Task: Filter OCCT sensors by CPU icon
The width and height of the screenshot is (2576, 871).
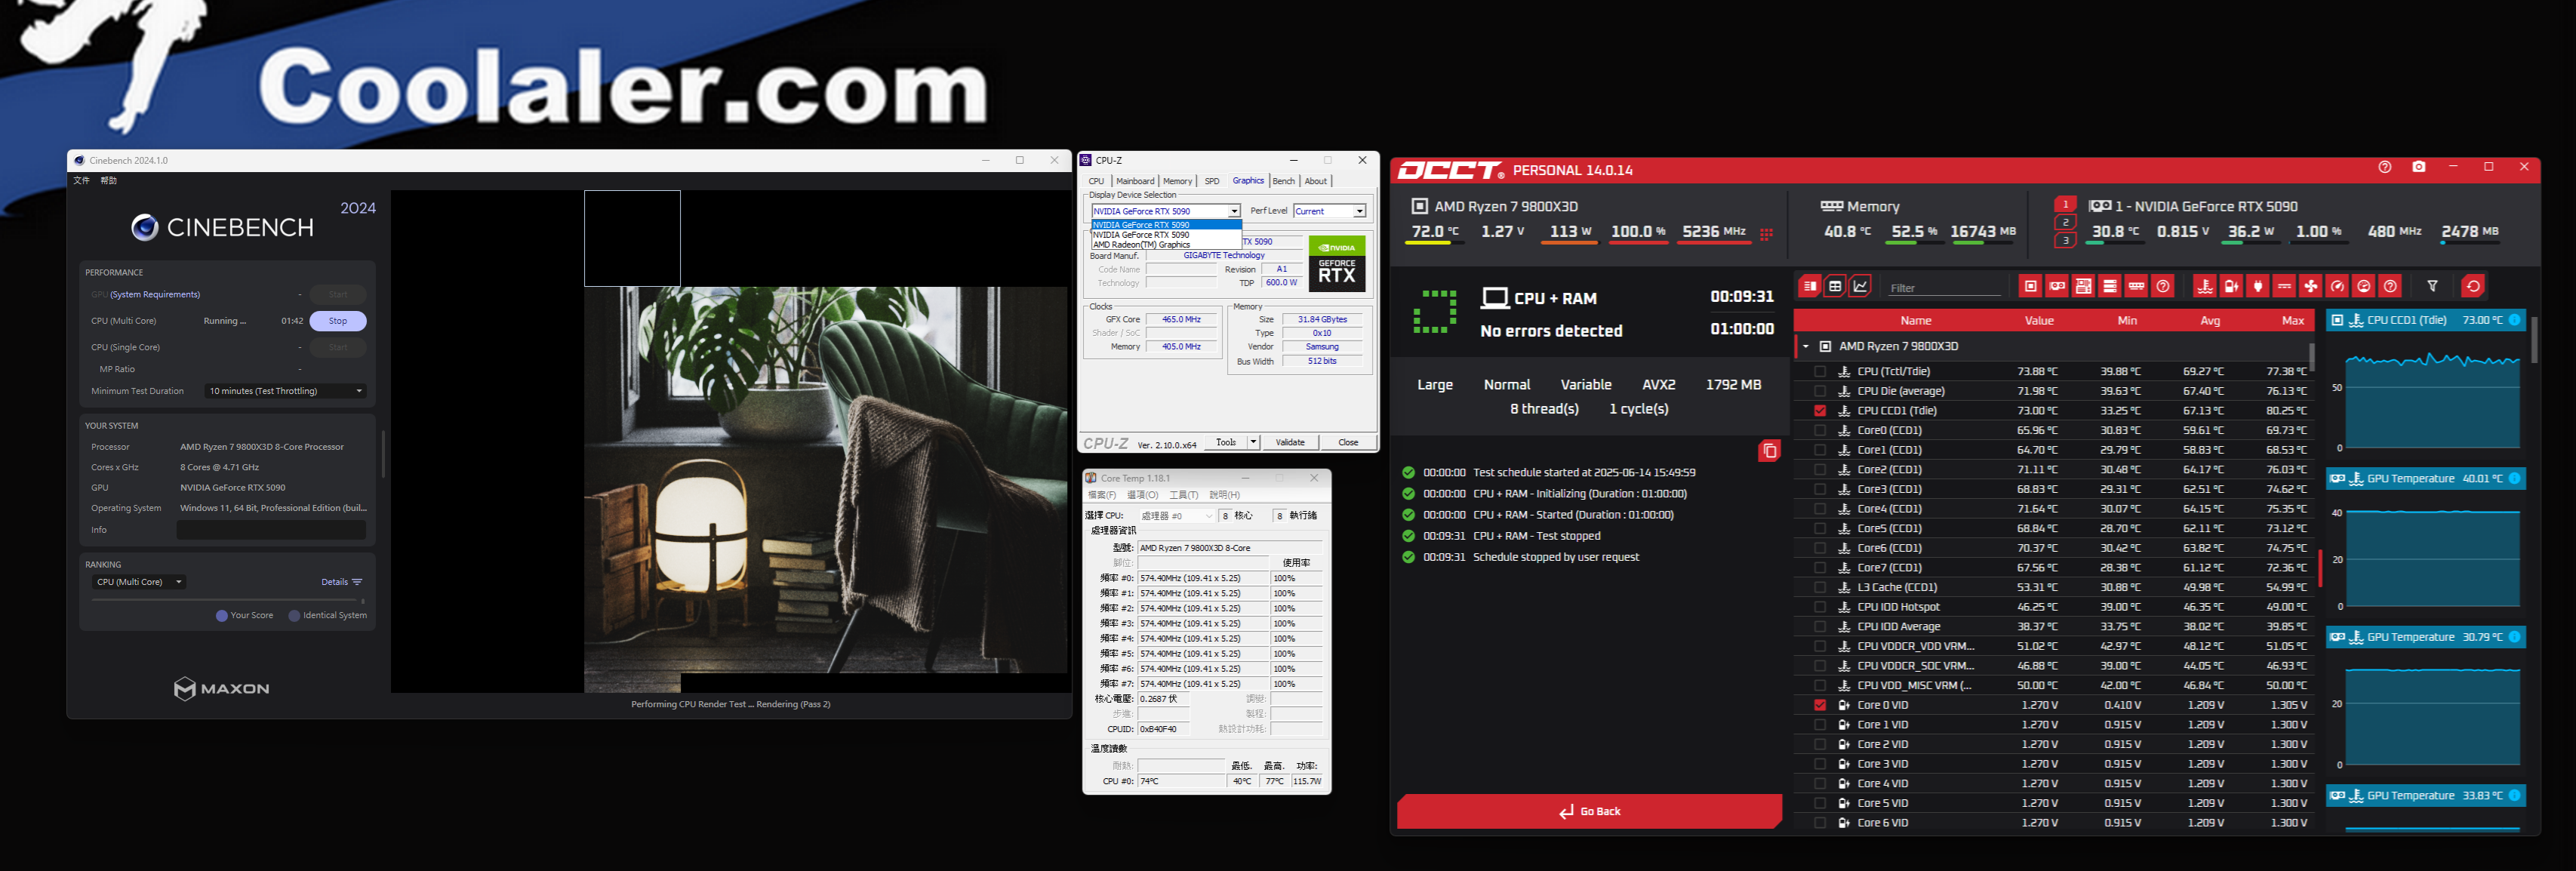Action: coord(2030,286)
